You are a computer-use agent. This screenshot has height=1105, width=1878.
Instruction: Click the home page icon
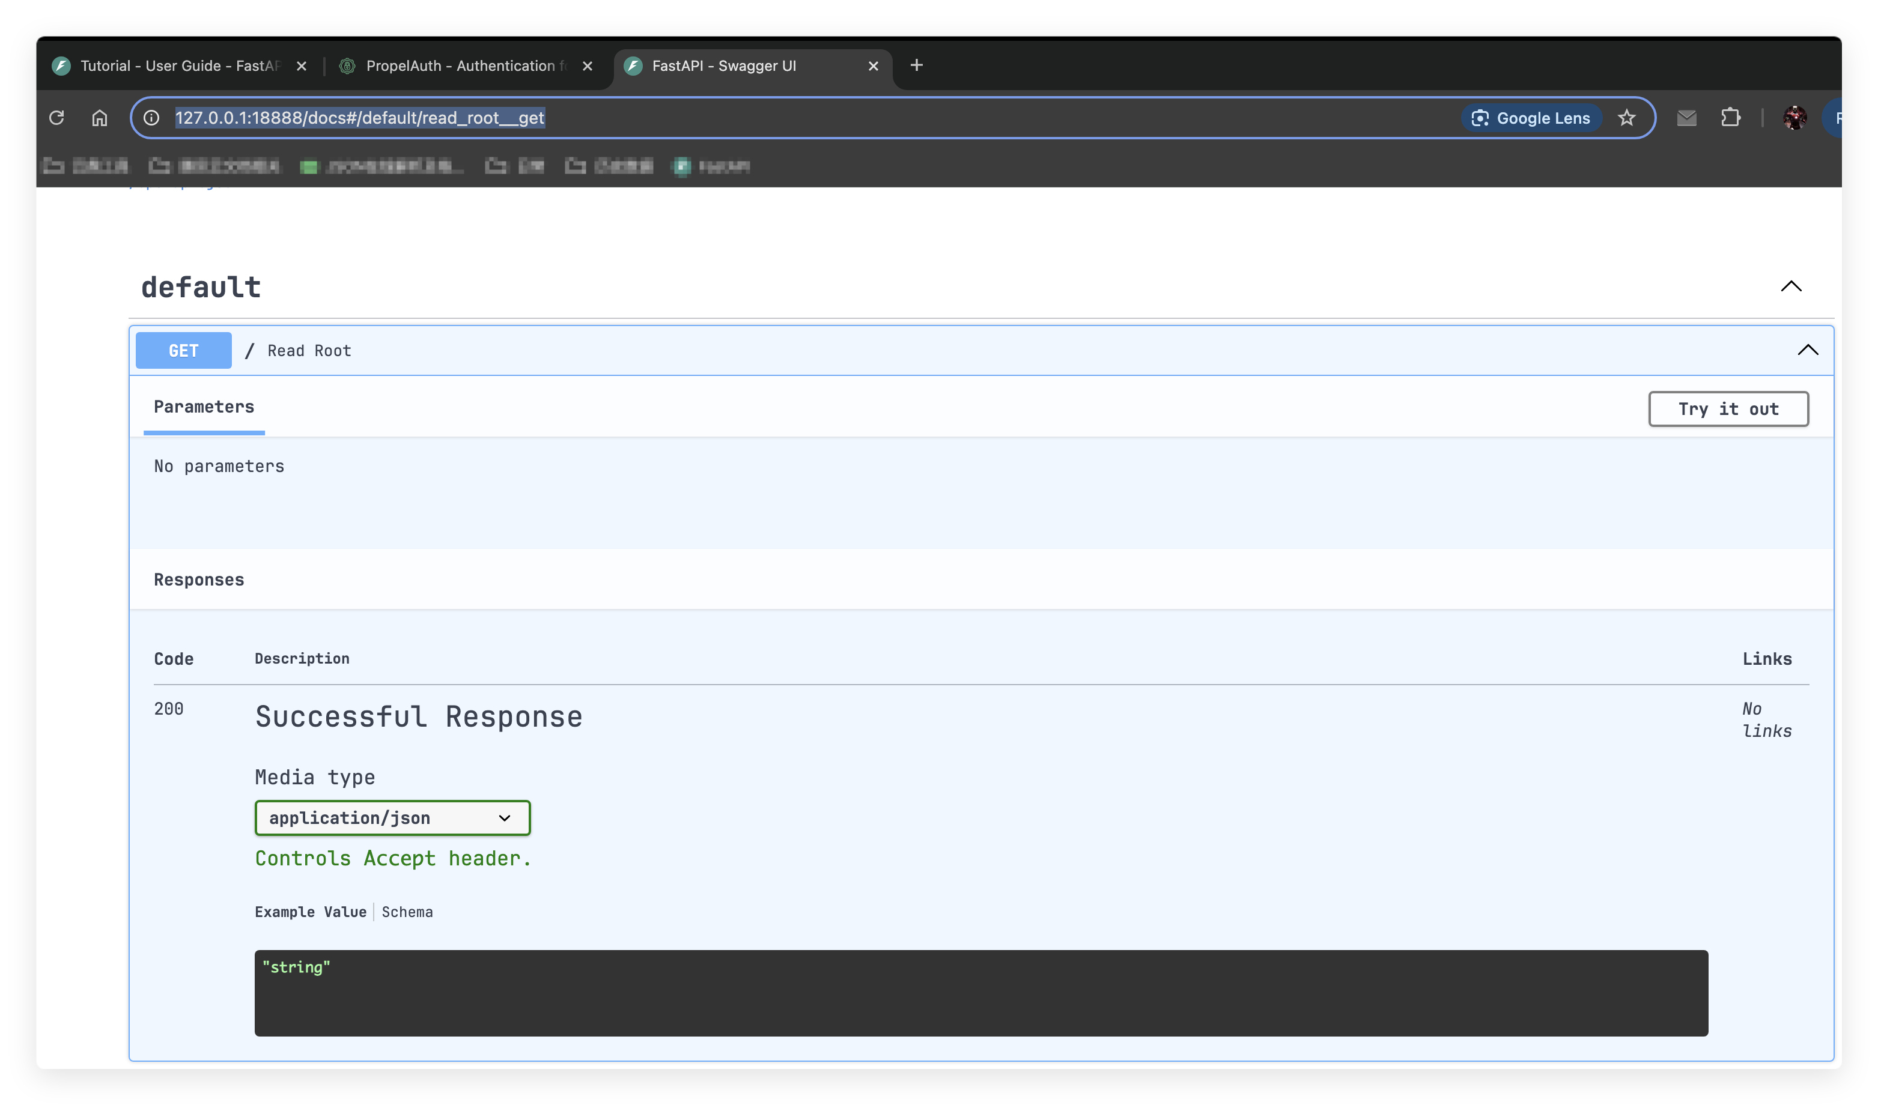[100, 118]
